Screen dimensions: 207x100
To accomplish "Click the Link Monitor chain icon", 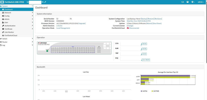I will [3, 32].
